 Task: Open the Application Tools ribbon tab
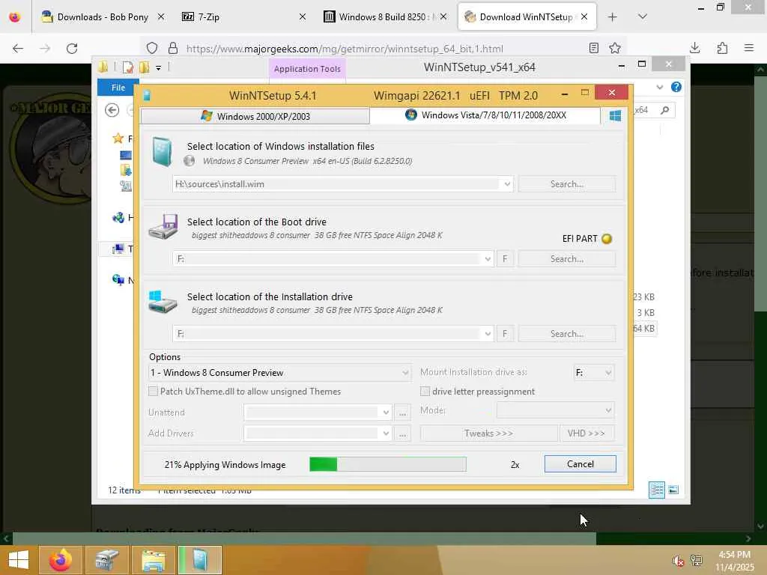coord(307,69)
